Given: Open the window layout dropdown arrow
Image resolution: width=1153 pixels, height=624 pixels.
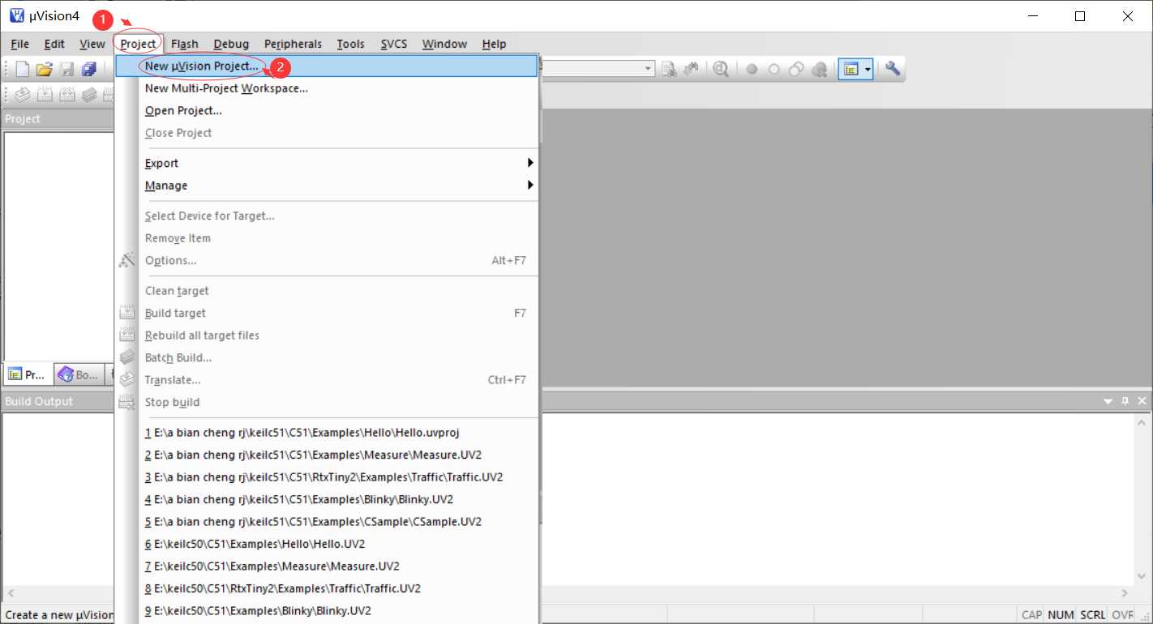Looking at the screenshot, I should [868, 70].
